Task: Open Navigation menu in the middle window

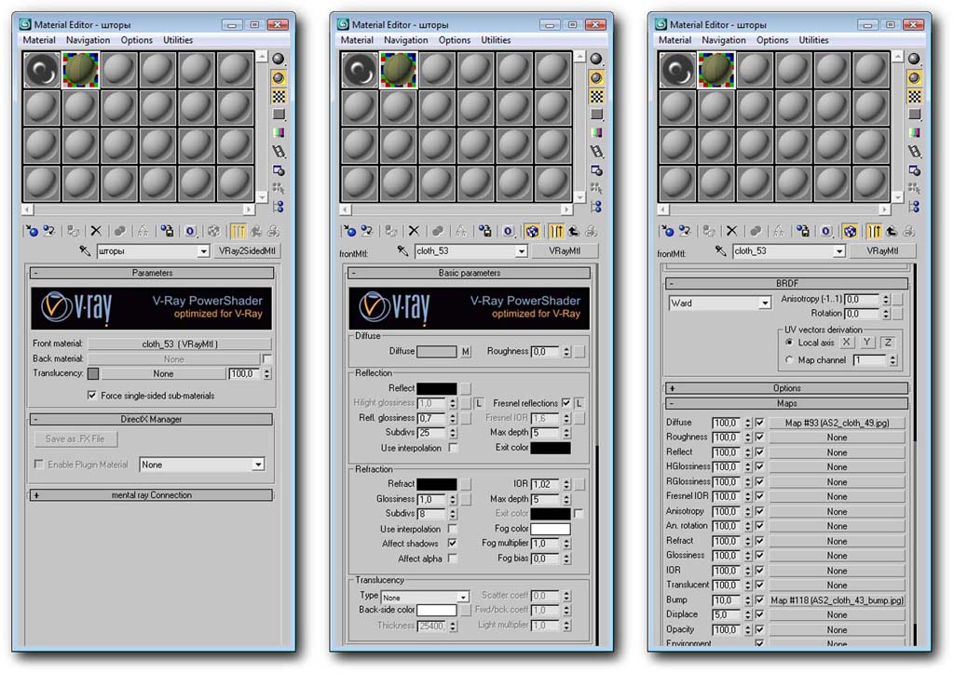Action: pyautogui.click(x=406, y=40)
